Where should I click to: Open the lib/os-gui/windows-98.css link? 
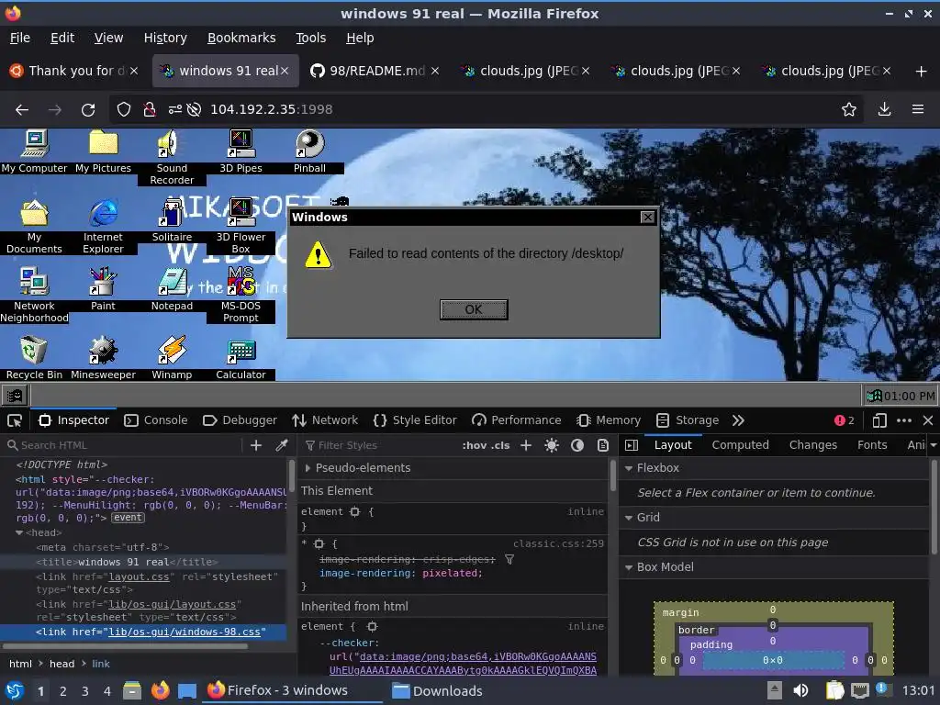(184, 632)
